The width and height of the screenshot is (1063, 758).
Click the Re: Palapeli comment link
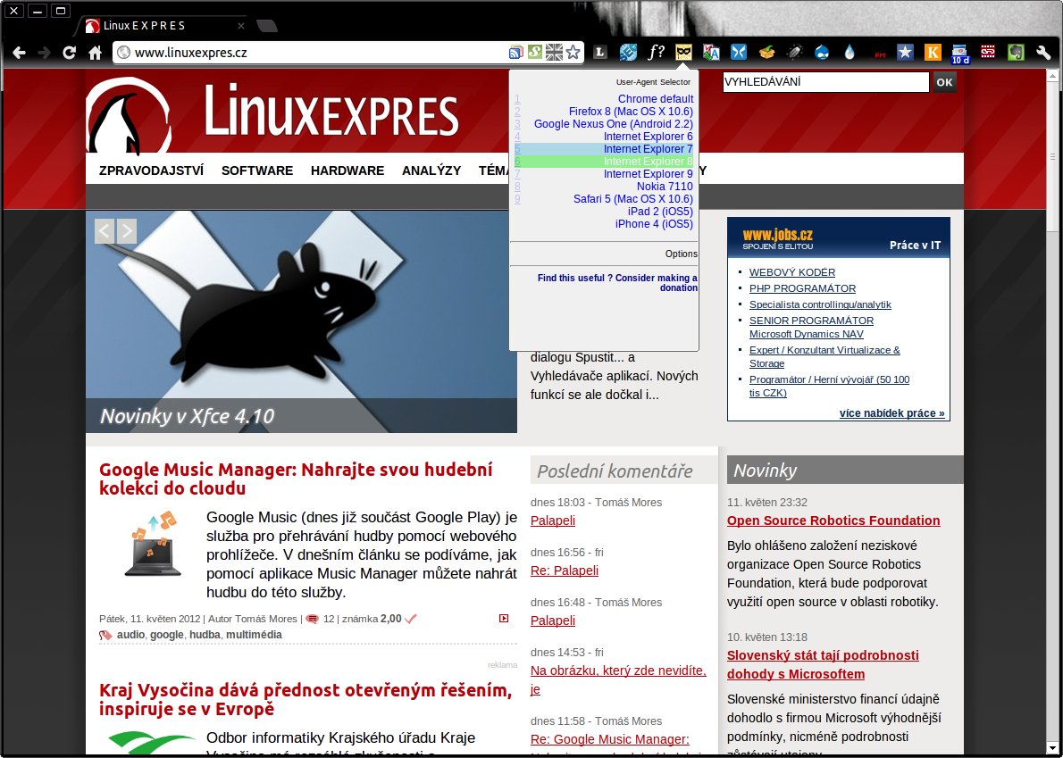click(564, 571)
